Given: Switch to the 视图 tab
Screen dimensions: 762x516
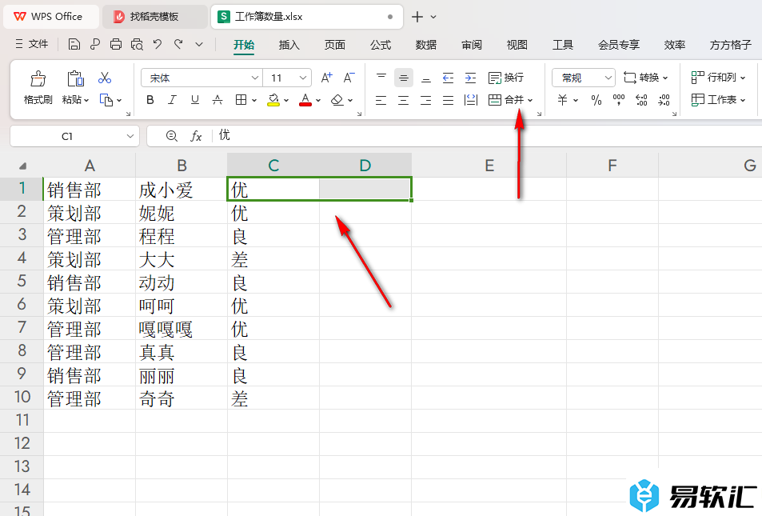Looking at the screenshot, I should click(517, 45).
